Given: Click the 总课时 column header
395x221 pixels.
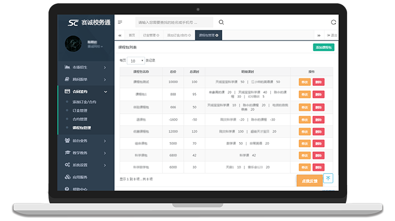Looking at the screenshot, I should tap(194, 72).
